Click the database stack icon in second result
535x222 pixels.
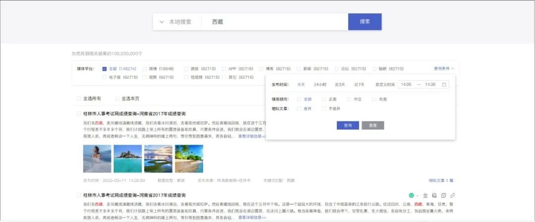(434, 195)
